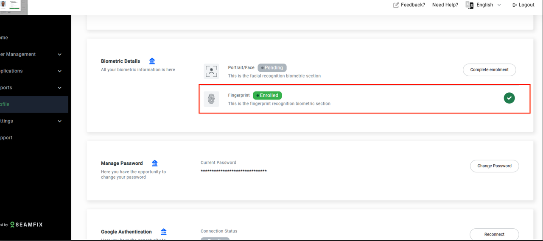Click the Pending status badge

pyautogui.click(x=272, y=68)
